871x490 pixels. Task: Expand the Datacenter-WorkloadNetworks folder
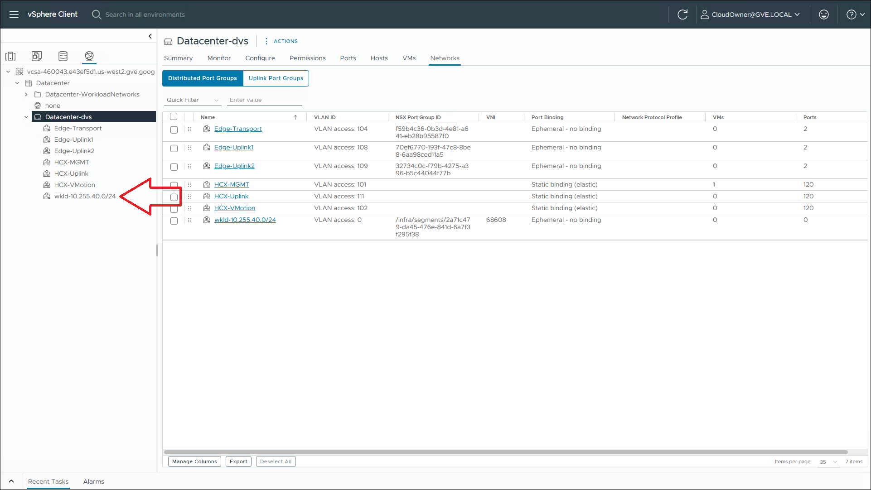26,94
